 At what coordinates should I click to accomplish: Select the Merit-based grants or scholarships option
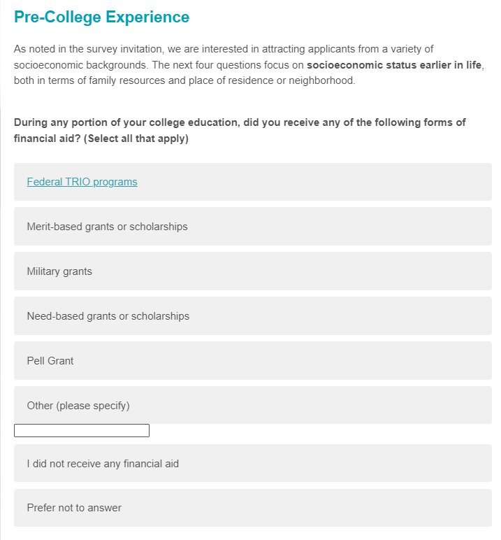107,227
